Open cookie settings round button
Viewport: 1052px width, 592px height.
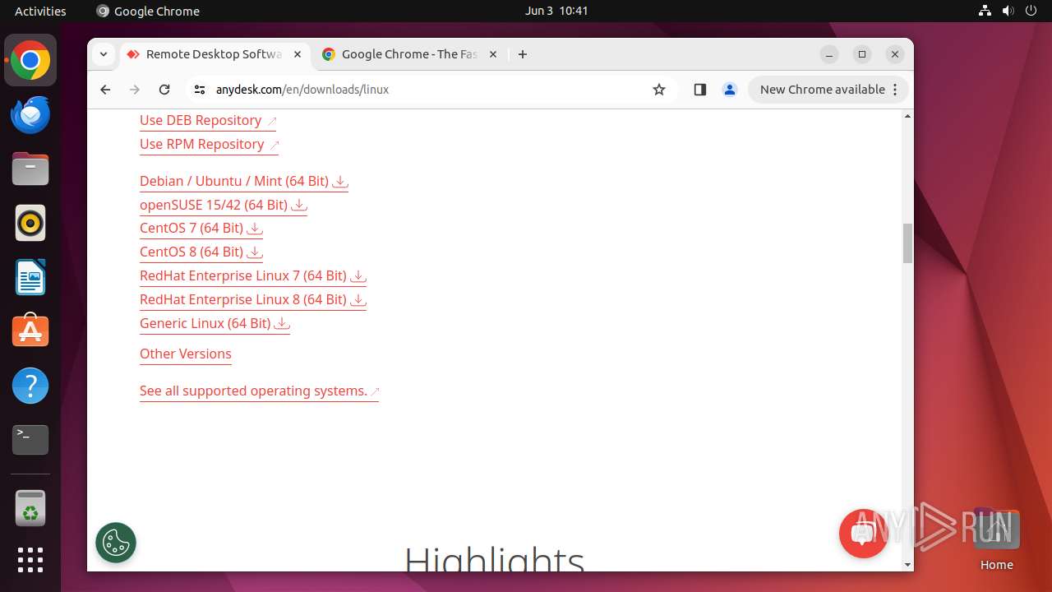(116, 543)
